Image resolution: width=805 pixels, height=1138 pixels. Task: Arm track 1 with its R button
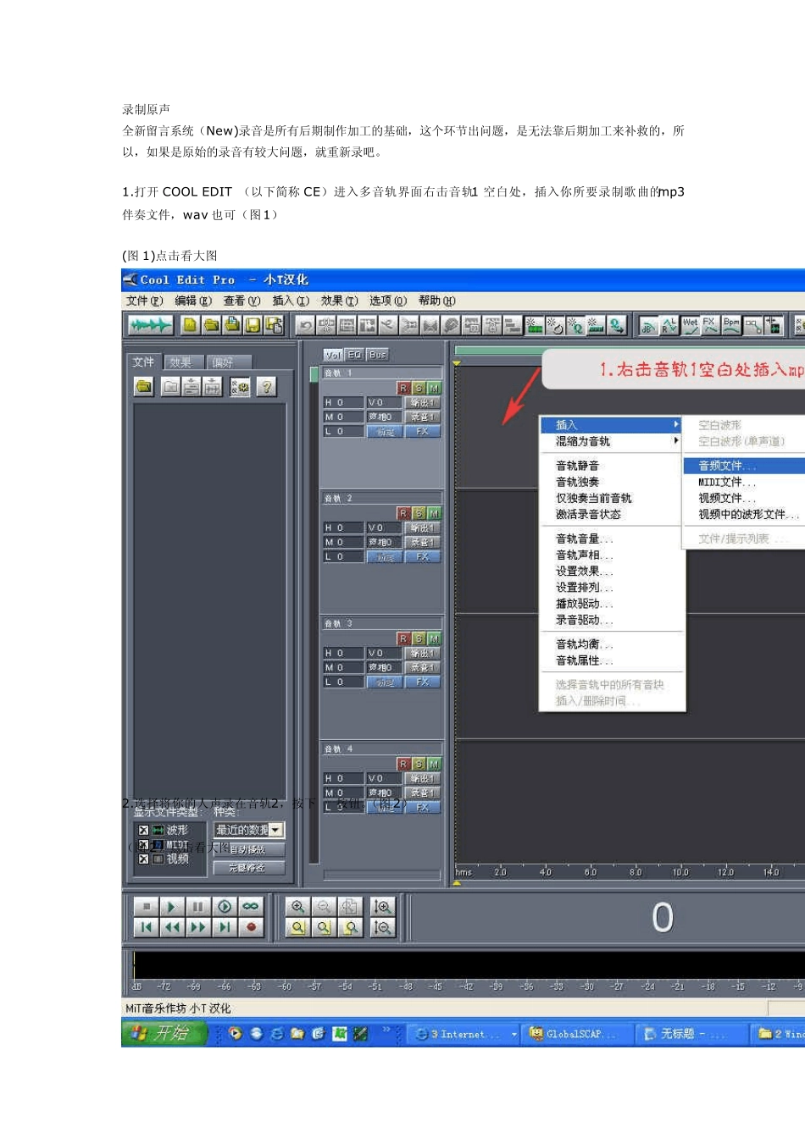(403, 388)
